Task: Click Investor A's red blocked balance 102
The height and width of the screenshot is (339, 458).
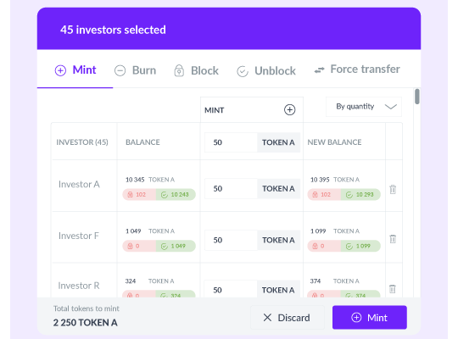Action: click(x=139, y=194)
